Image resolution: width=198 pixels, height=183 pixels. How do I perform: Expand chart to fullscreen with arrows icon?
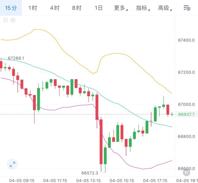click(12, 164)
